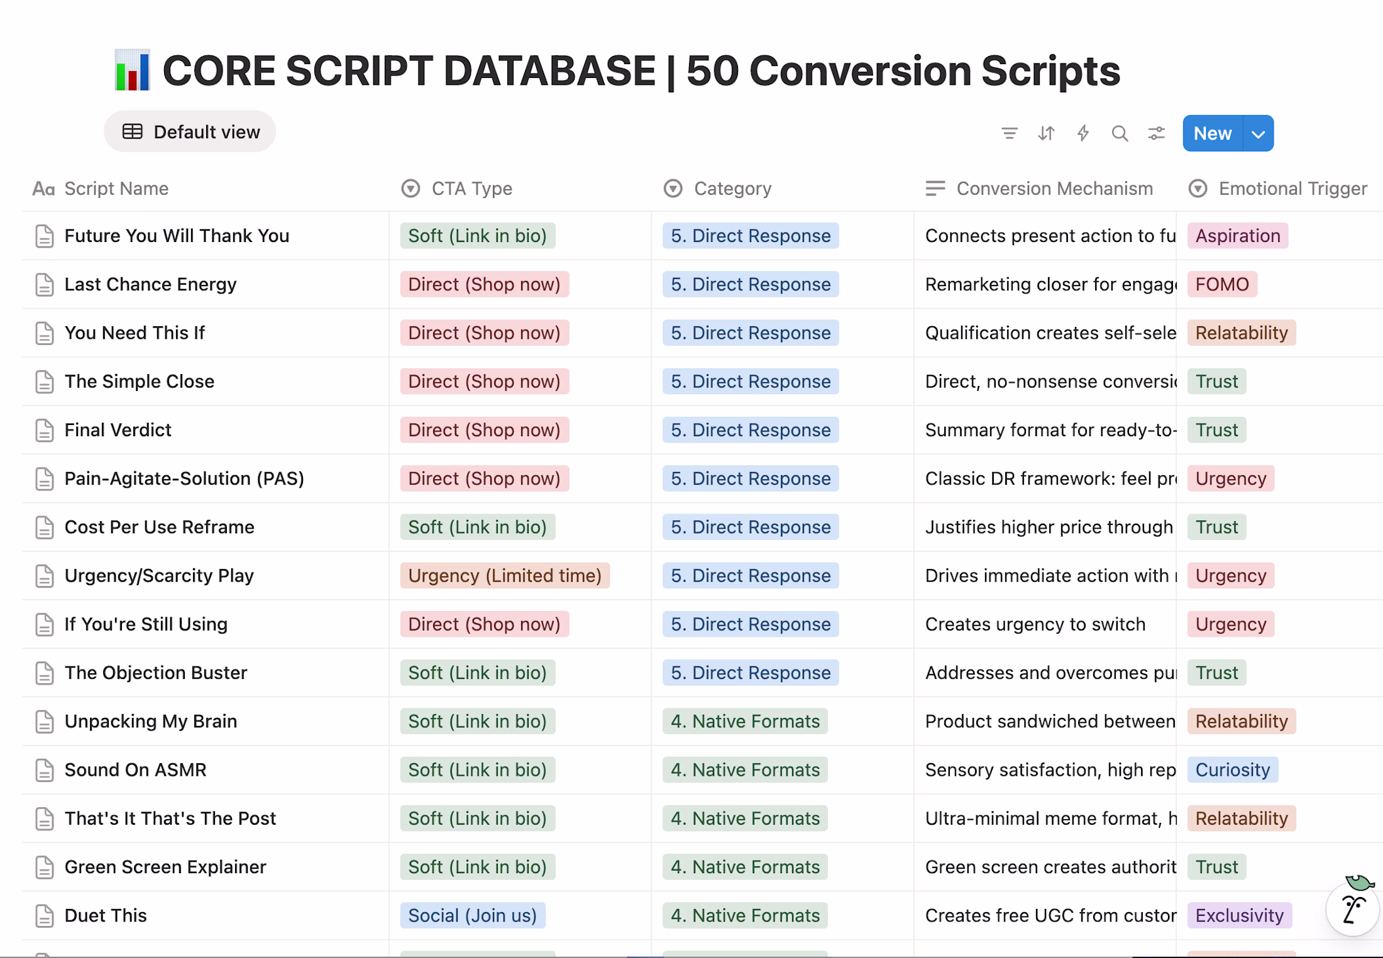
Task: Click the blue New button
Action: [x=1212, y=134]
